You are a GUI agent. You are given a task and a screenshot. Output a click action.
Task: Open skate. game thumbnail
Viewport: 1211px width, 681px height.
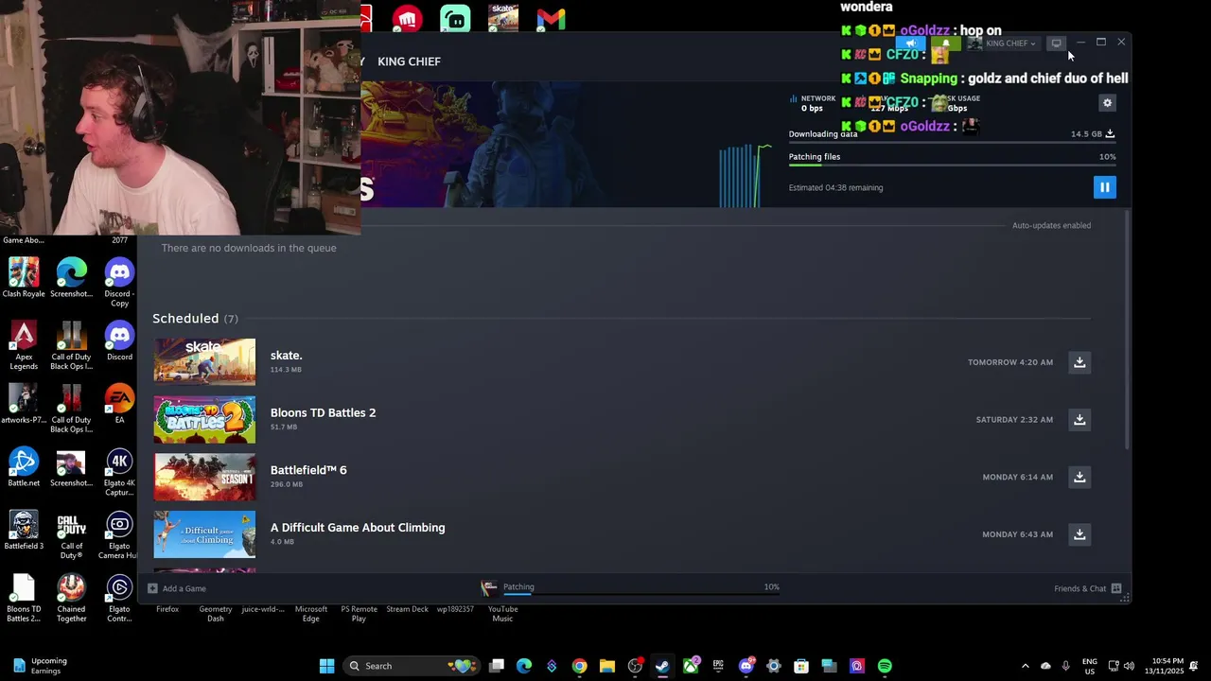pyautogui.click(x=204, y=362)
